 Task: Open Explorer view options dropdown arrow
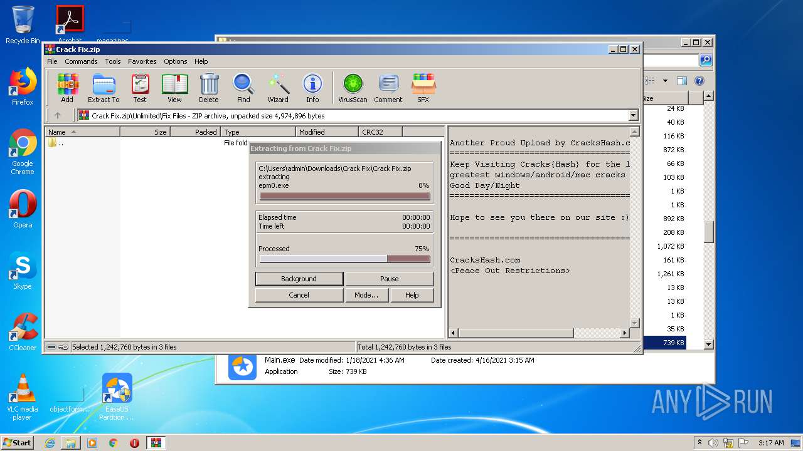coord(665,80)
